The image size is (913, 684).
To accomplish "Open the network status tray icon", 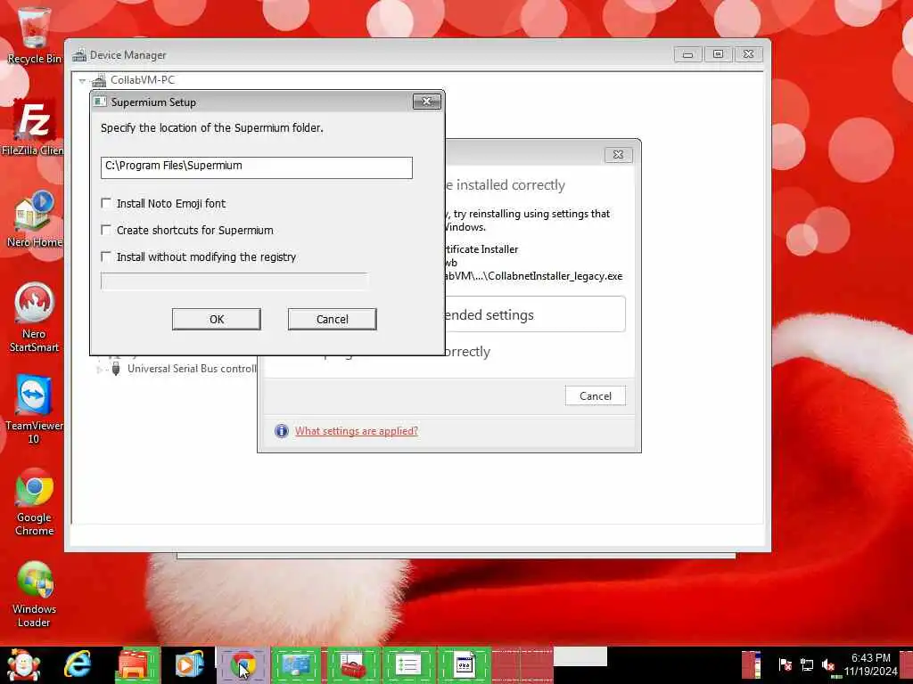I will [806, 664].
